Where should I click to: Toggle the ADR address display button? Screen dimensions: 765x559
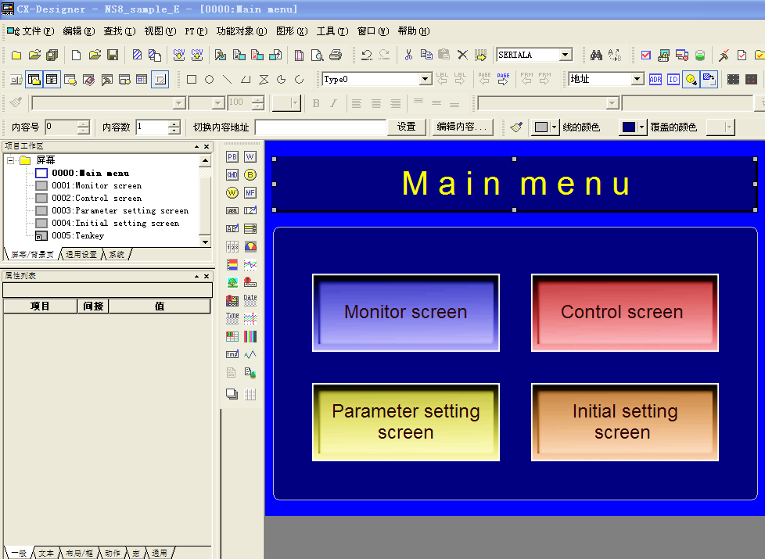[655, 79]
